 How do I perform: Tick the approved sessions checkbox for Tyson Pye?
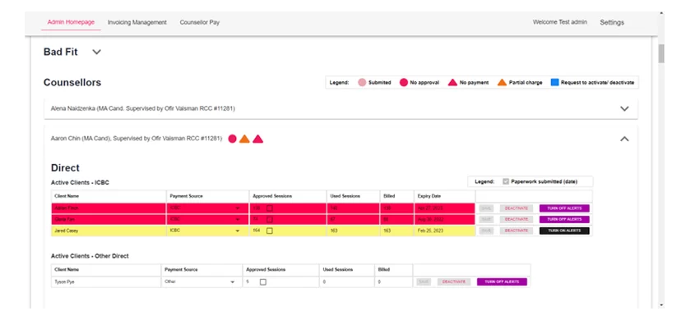pyautogui.click(x=263, y=282)
